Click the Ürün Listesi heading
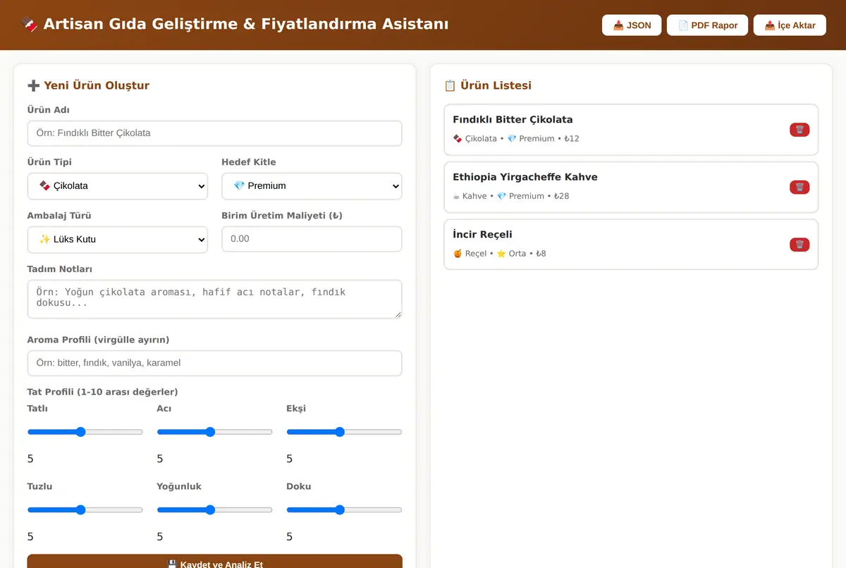This screenshot has height=568, width=846. point(488,85)
